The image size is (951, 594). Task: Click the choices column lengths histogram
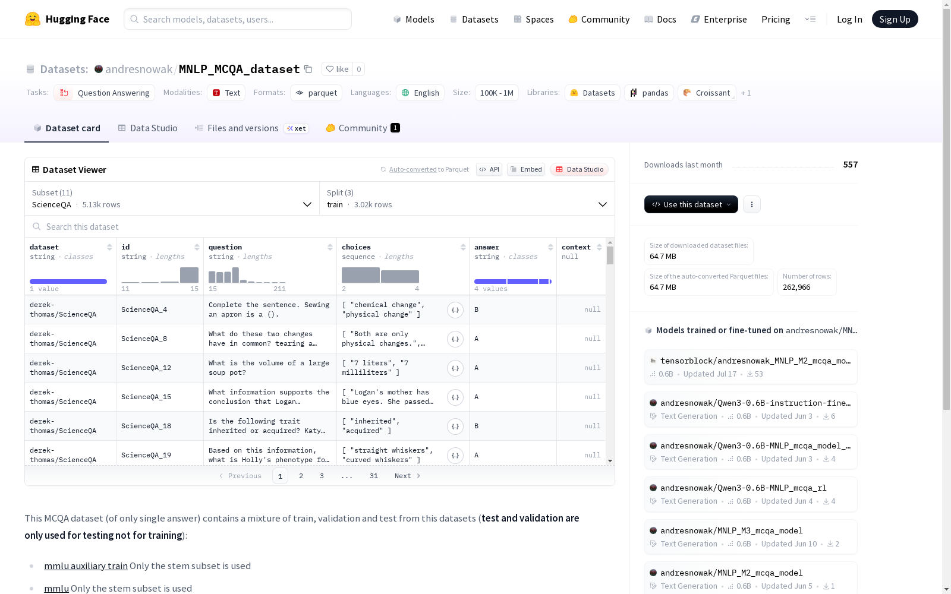tap(380, 275)
